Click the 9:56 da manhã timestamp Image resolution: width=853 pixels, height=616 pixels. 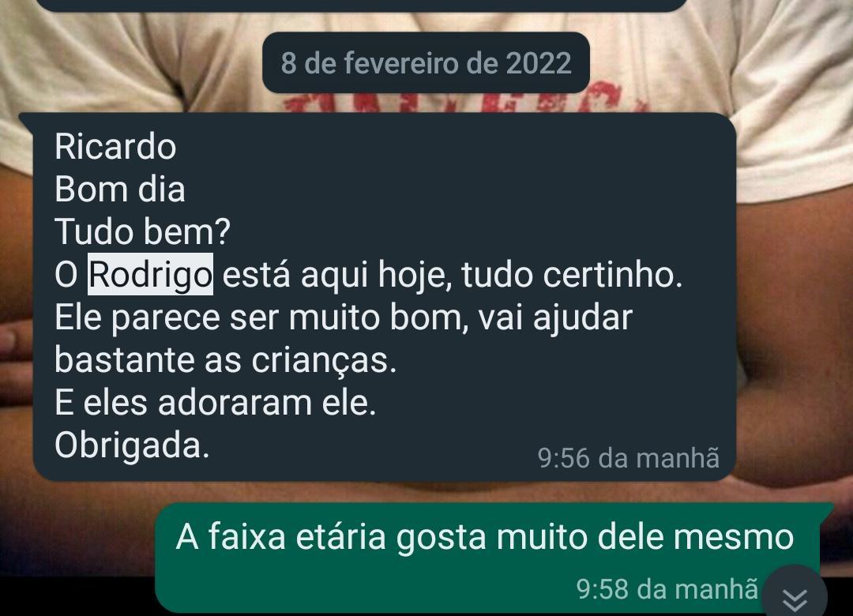629,457
